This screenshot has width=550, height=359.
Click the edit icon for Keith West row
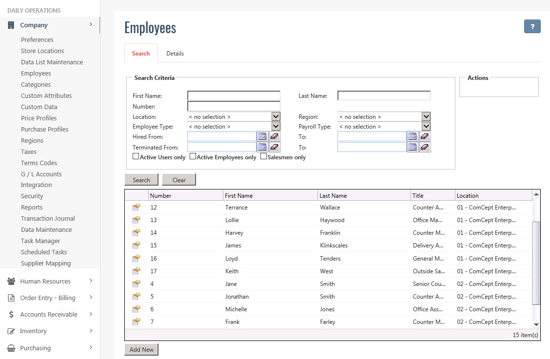(x=137, y=271)
